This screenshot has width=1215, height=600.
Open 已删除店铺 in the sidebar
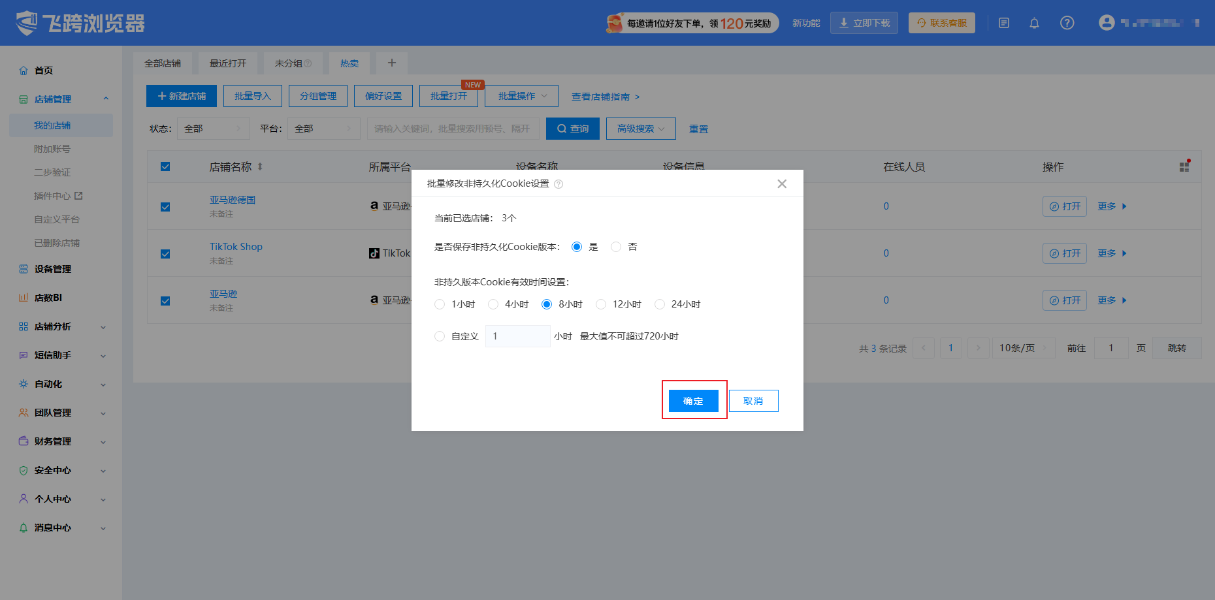[x=57, y=243]
